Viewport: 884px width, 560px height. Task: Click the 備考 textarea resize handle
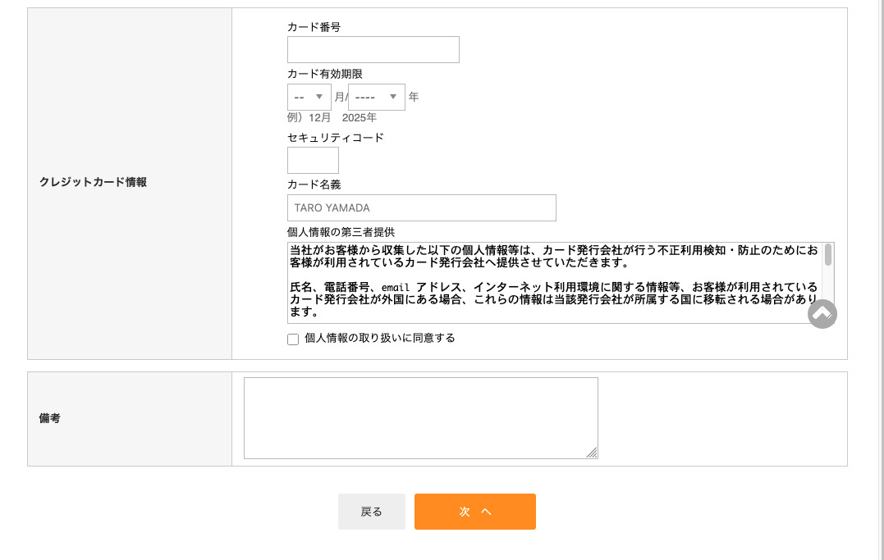tap(592, 453)
